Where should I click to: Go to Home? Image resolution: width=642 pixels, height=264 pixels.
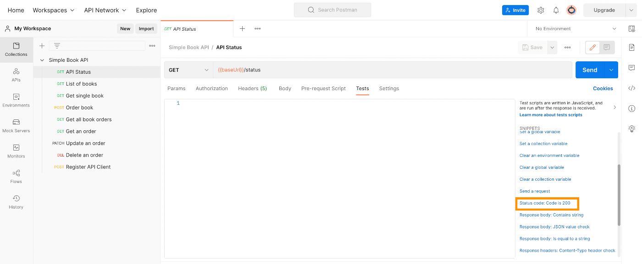[16, 10]
